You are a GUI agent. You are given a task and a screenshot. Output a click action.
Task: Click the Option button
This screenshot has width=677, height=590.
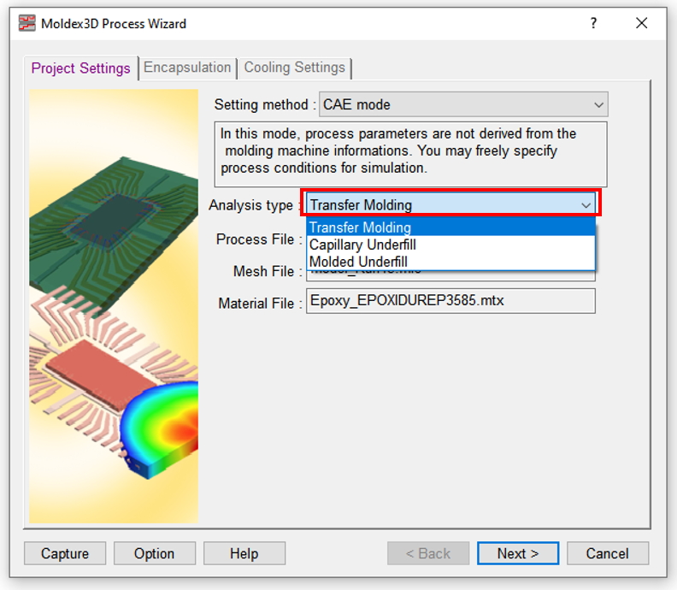[154, 553]
